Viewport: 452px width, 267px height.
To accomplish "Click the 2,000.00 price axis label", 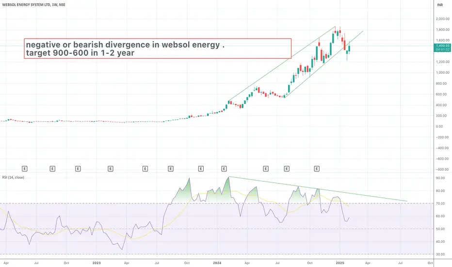I will (x=443, y=19).
